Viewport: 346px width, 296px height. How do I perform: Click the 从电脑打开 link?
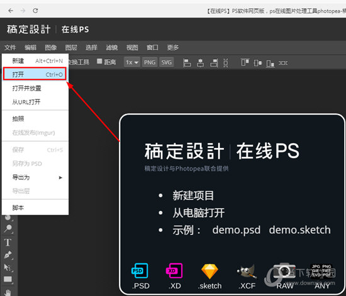coord(199,213)
